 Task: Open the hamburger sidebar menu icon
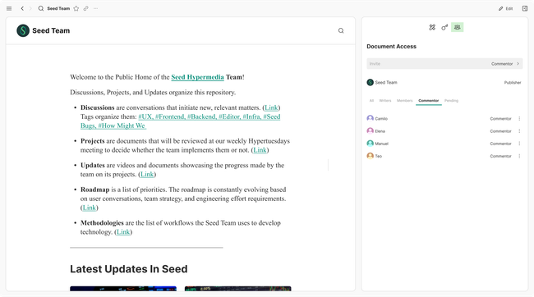point(9,8)
